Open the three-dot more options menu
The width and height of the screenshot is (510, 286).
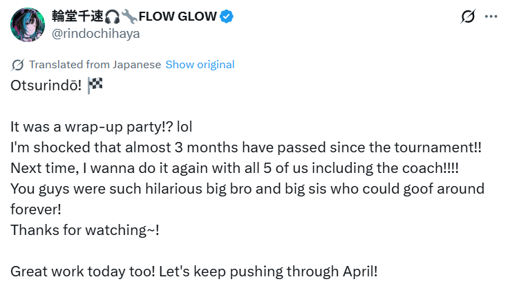click(491, 17)
